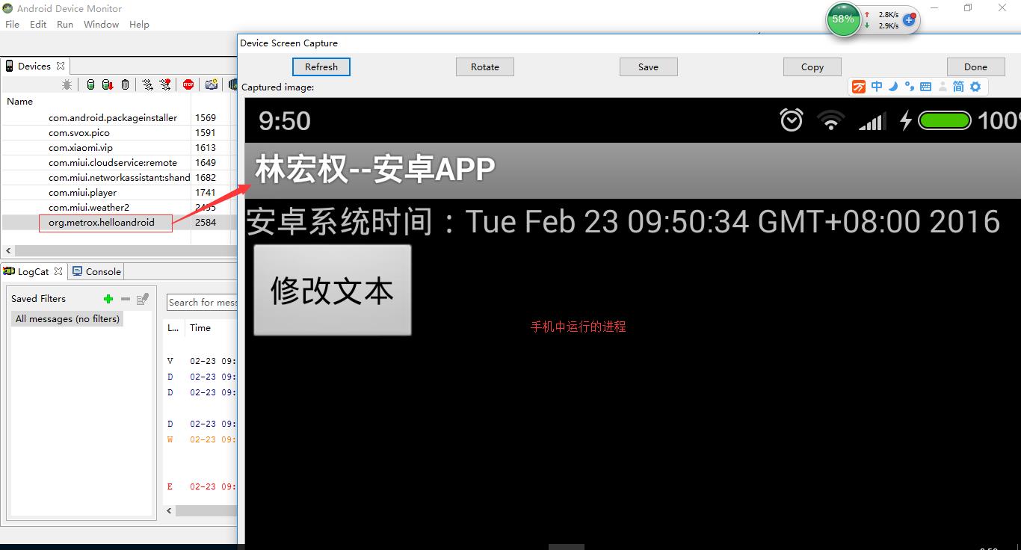Click Dump HPROF file icon with red arrow

point(107,84)
